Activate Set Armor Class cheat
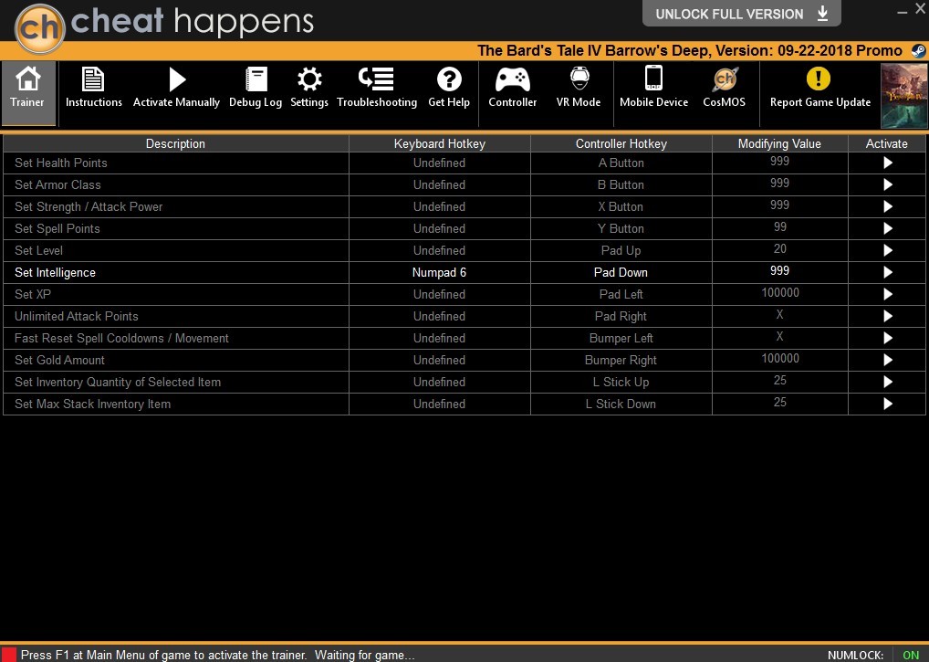Screen dimensions: 929x662 tap(887, 185)
